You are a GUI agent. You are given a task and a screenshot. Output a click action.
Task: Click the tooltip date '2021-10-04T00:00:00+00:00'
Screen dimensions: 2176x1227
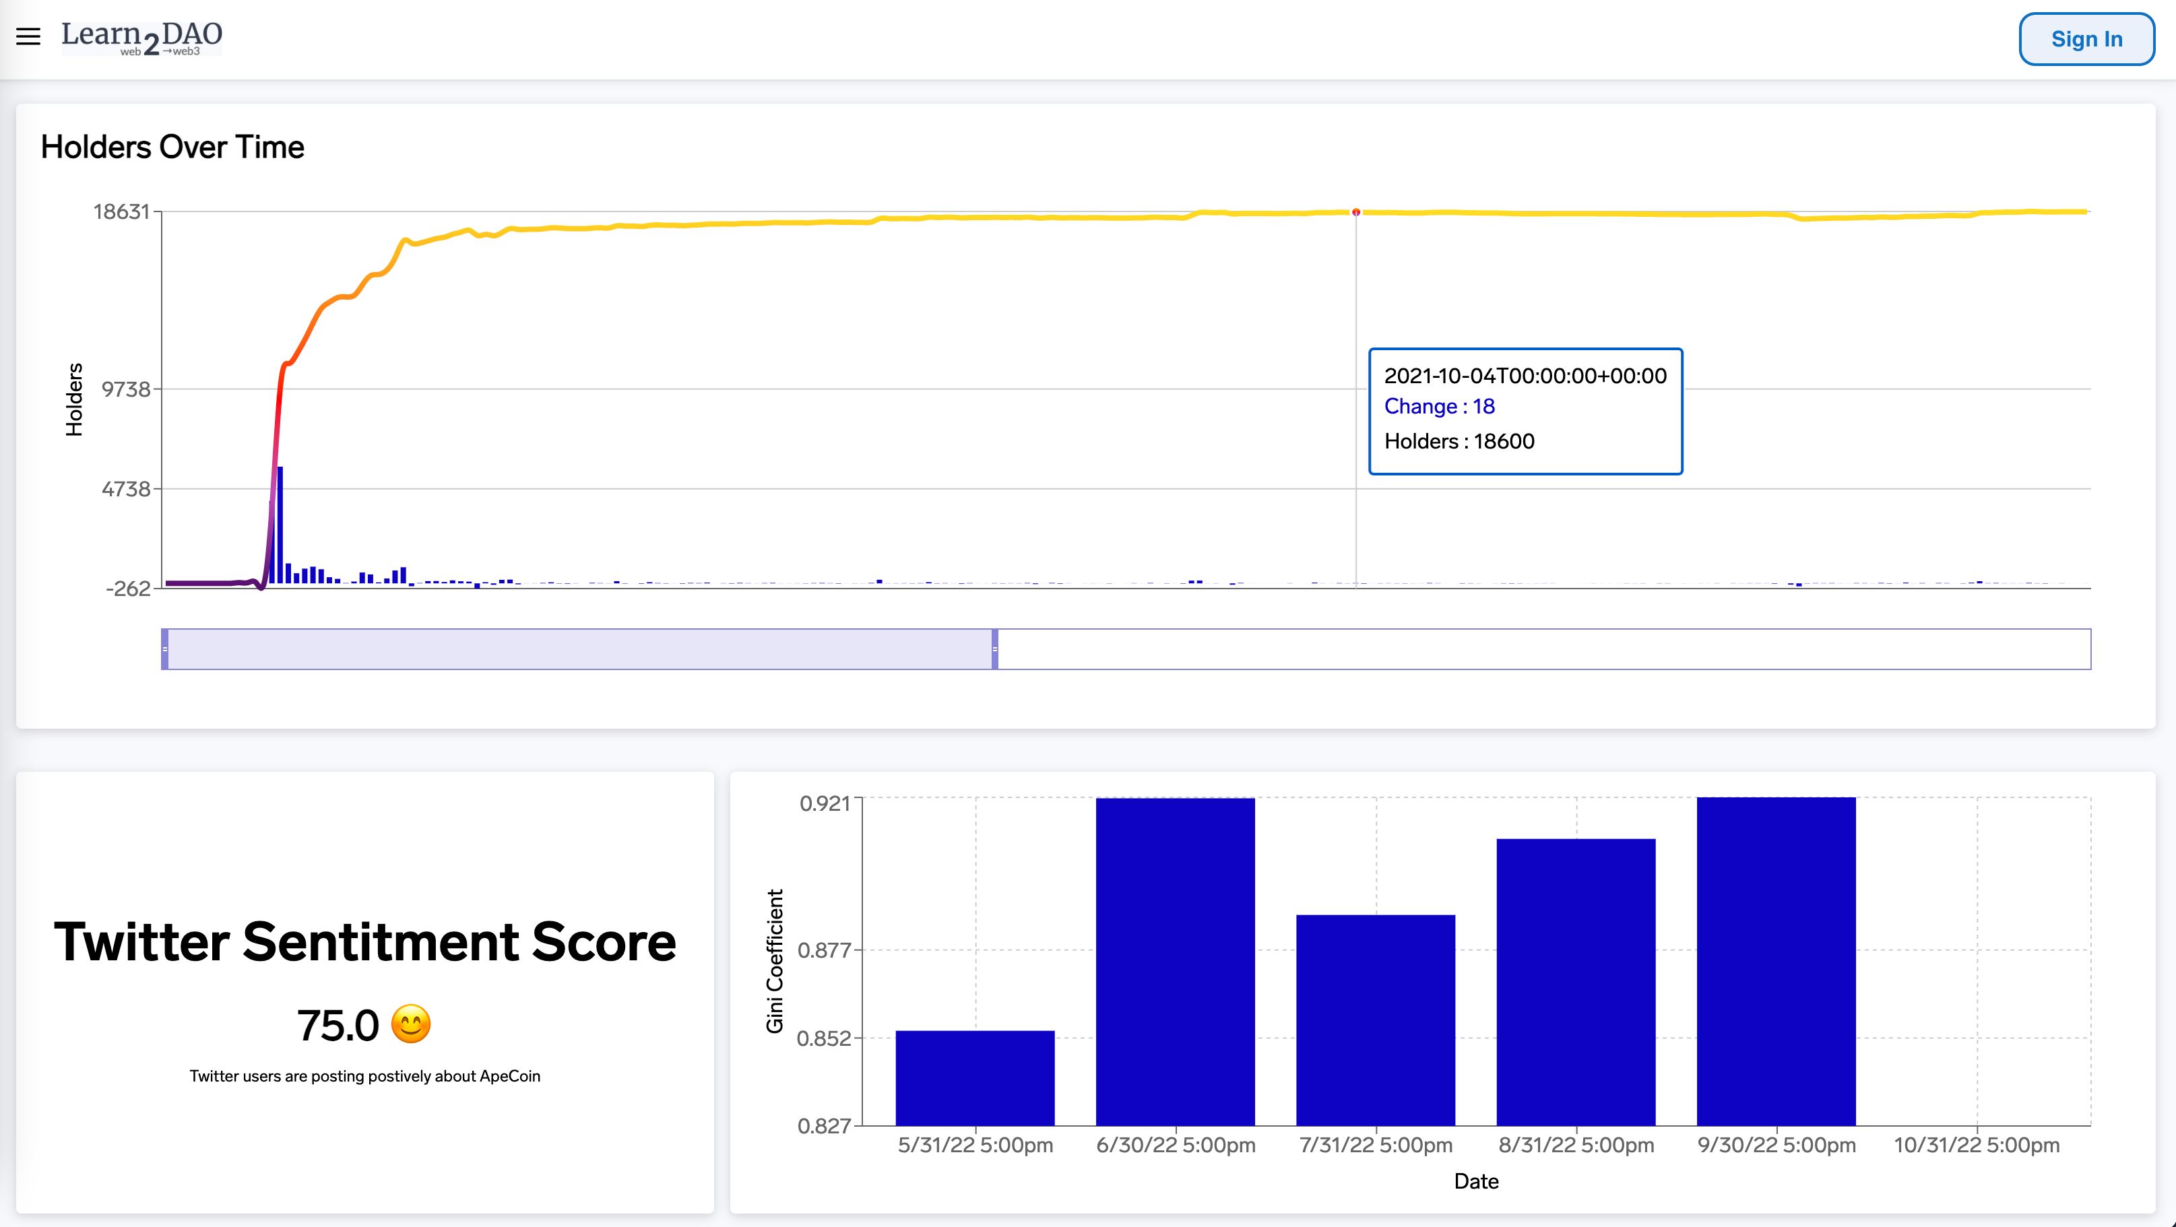coord(1526,376)
